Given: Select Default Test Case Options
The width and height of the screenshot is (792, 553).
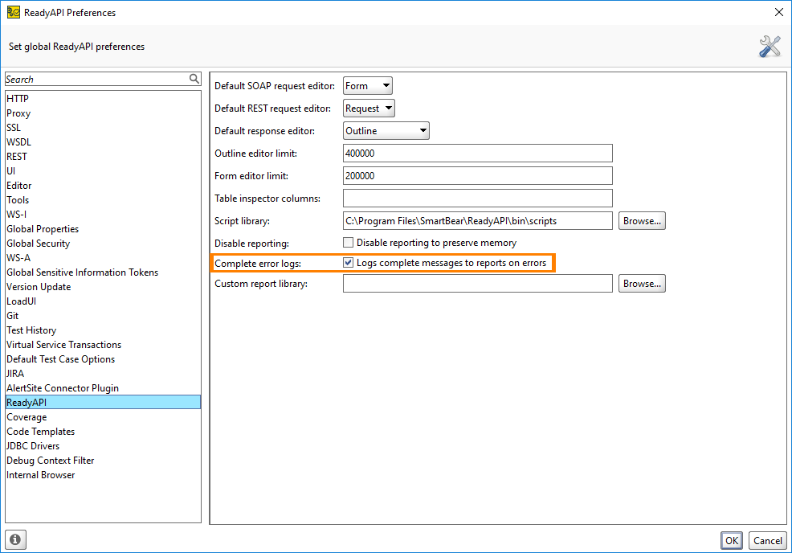Looking at the screenshot, I should 103,359.
